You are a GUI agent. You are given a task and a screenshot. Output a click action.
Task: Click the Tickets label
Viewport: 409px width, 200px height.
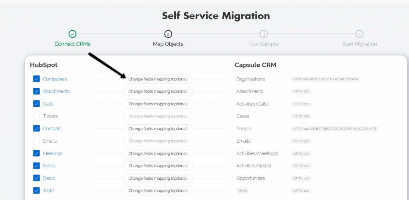(x=50, y=116)
